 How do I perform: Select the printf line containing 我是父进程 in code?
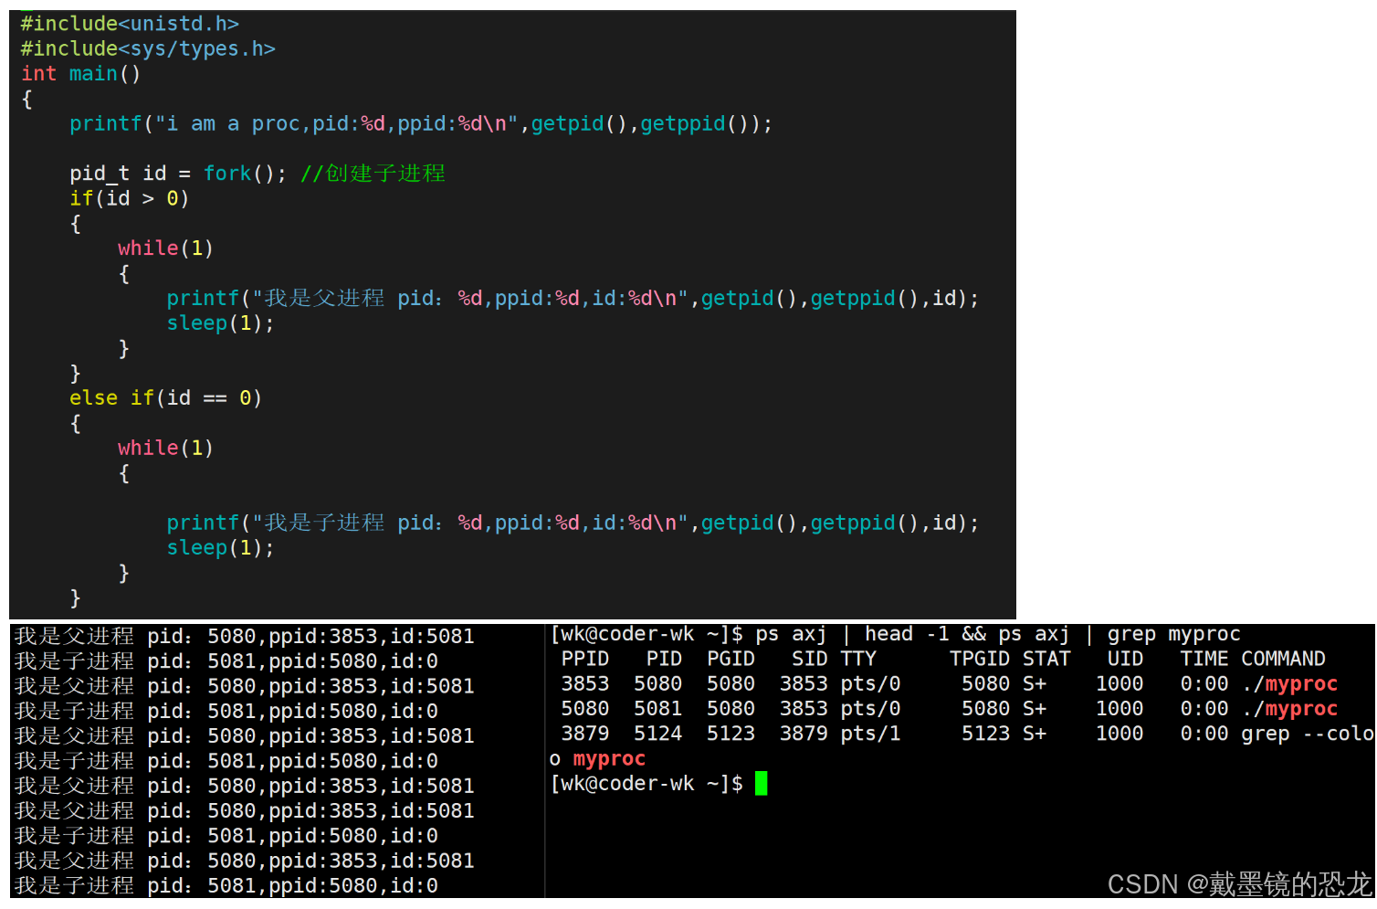click(x=573, y=299)
